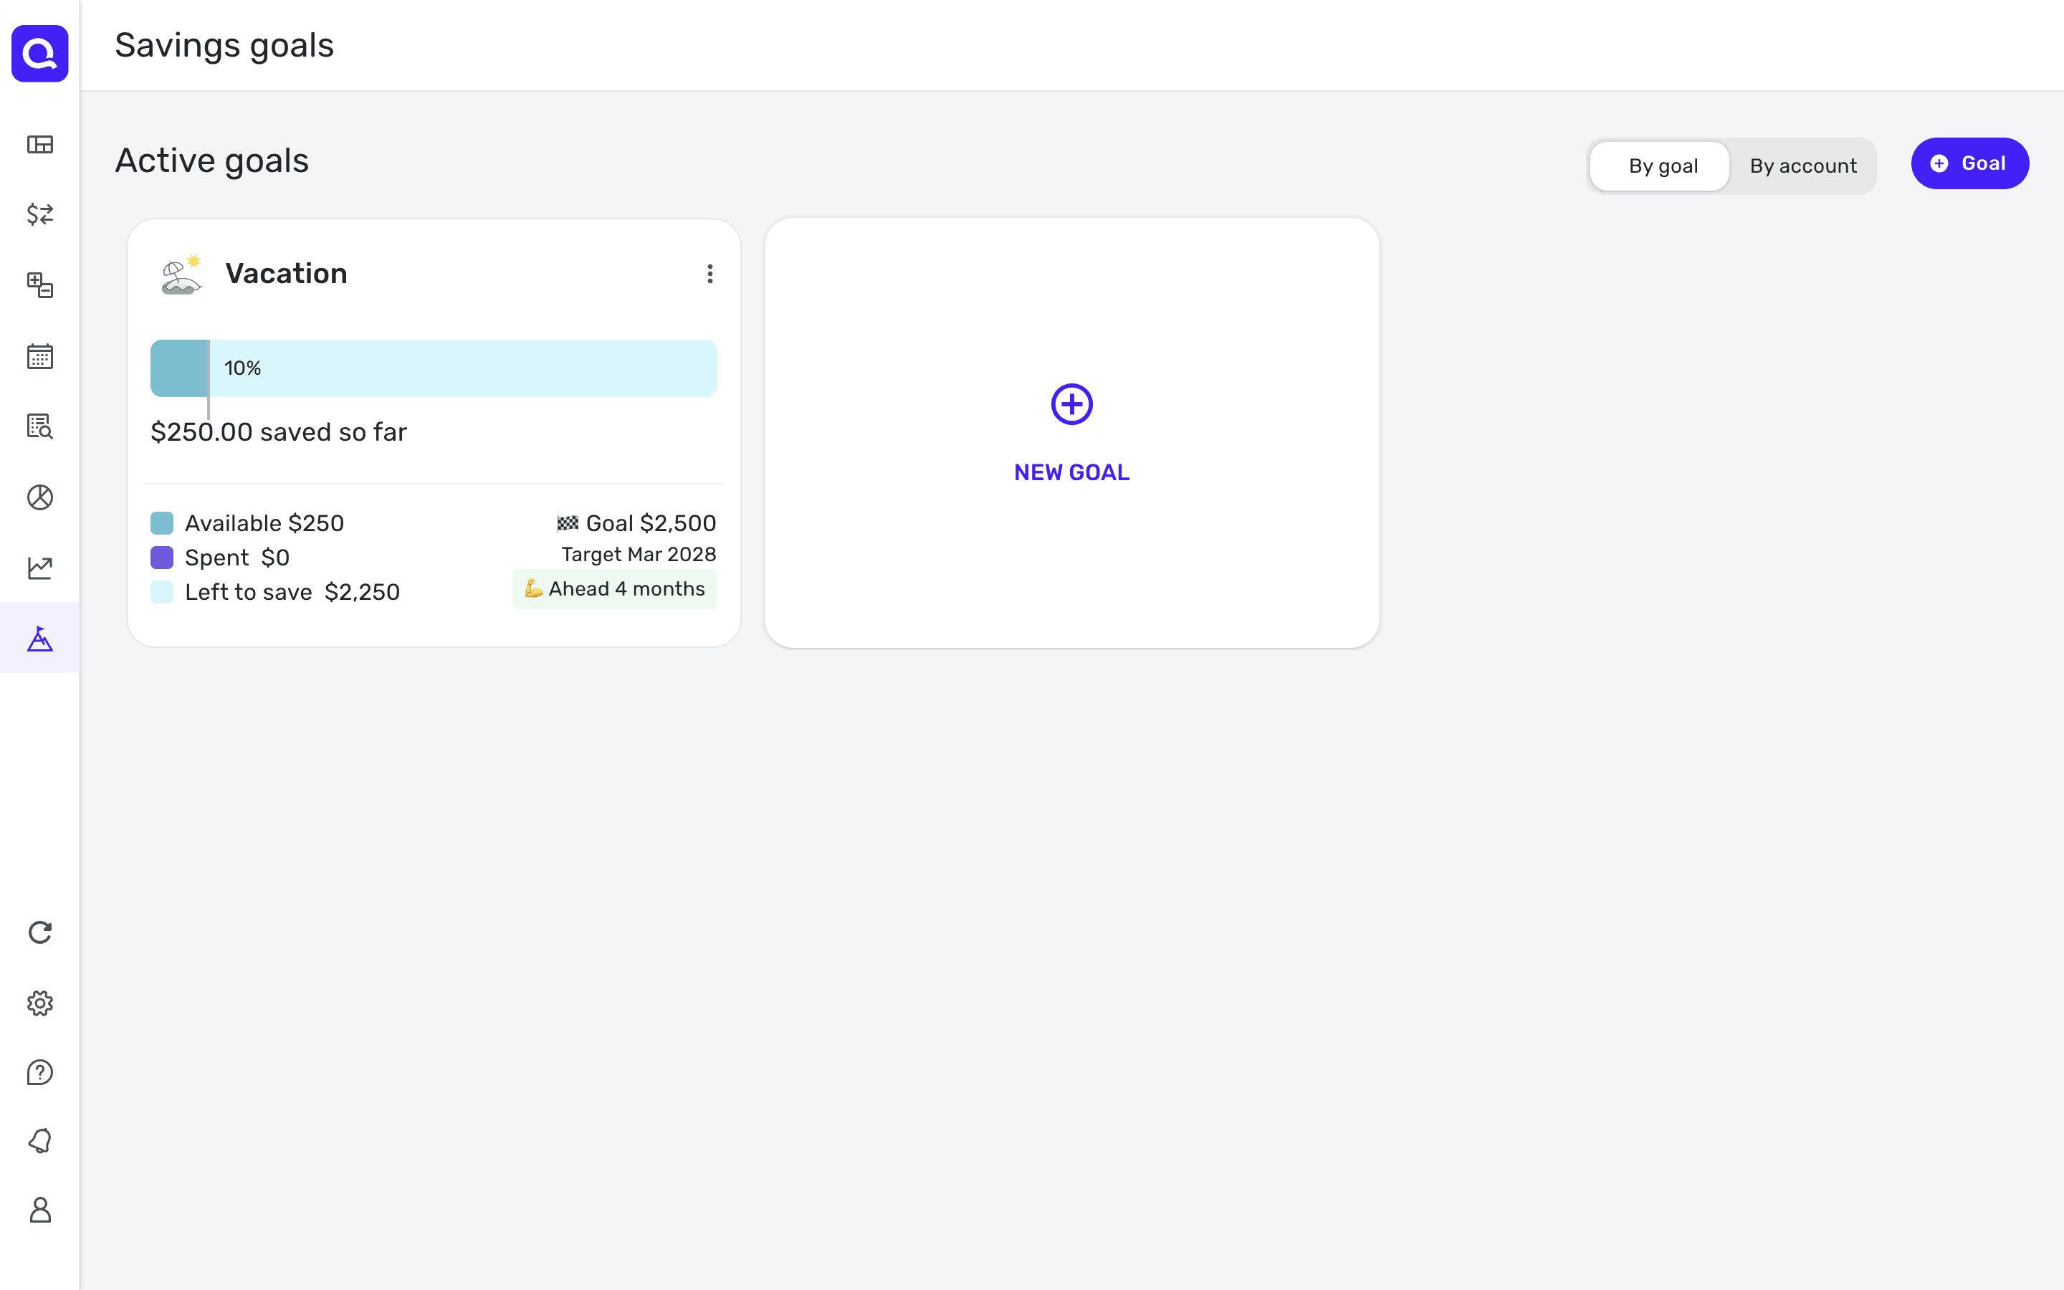Image resolution: width=2064 pixels, height=1290 pixels.
Task: Click the refresh sync icon
Action: point(40,932)
